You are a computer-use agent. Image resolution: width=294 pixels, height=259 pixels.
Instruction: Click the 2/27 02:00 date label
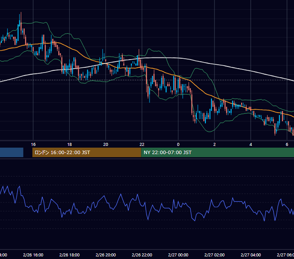(214, 255)
